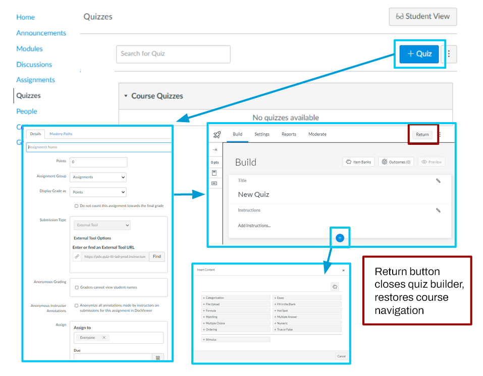Viewport: 483px width, 376px height.
Task: Toggle 'Anonymize all annotations' checkbox
Action: [76, 305]
